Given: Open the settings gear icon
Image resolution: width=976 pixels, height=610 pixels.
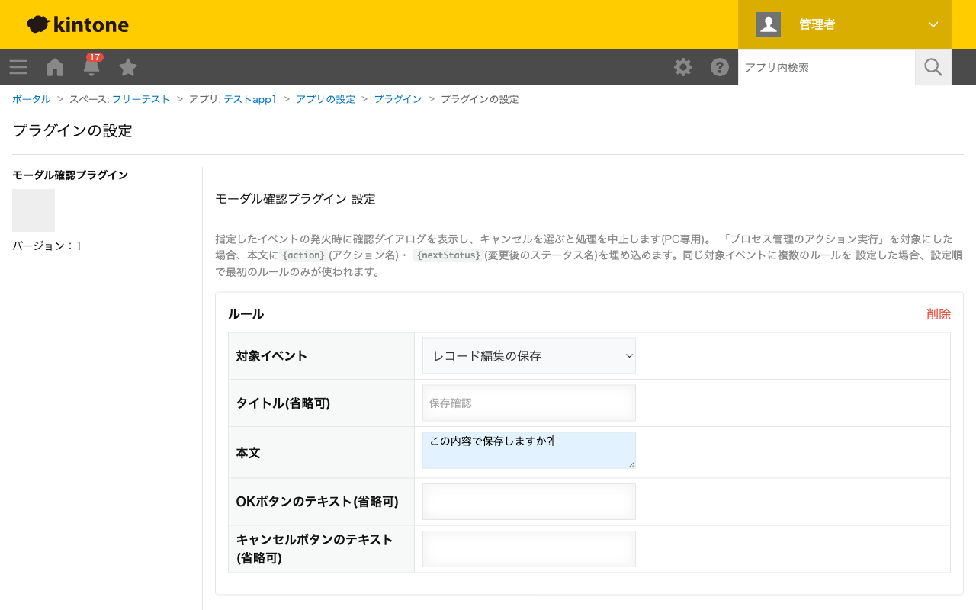Looking at the screenshot, I should pyautogui.click(x=683, y=67).
